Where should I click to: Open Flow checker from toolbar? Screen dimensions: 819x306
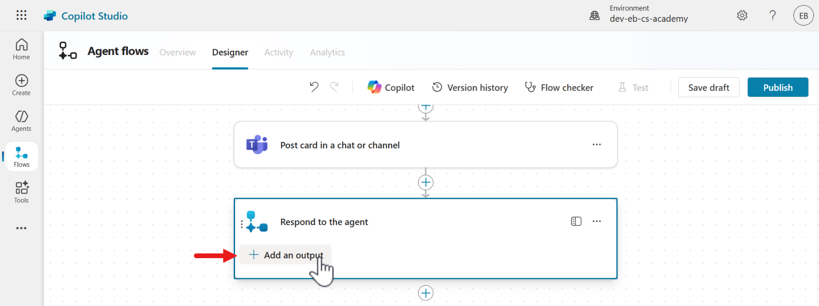559,88
